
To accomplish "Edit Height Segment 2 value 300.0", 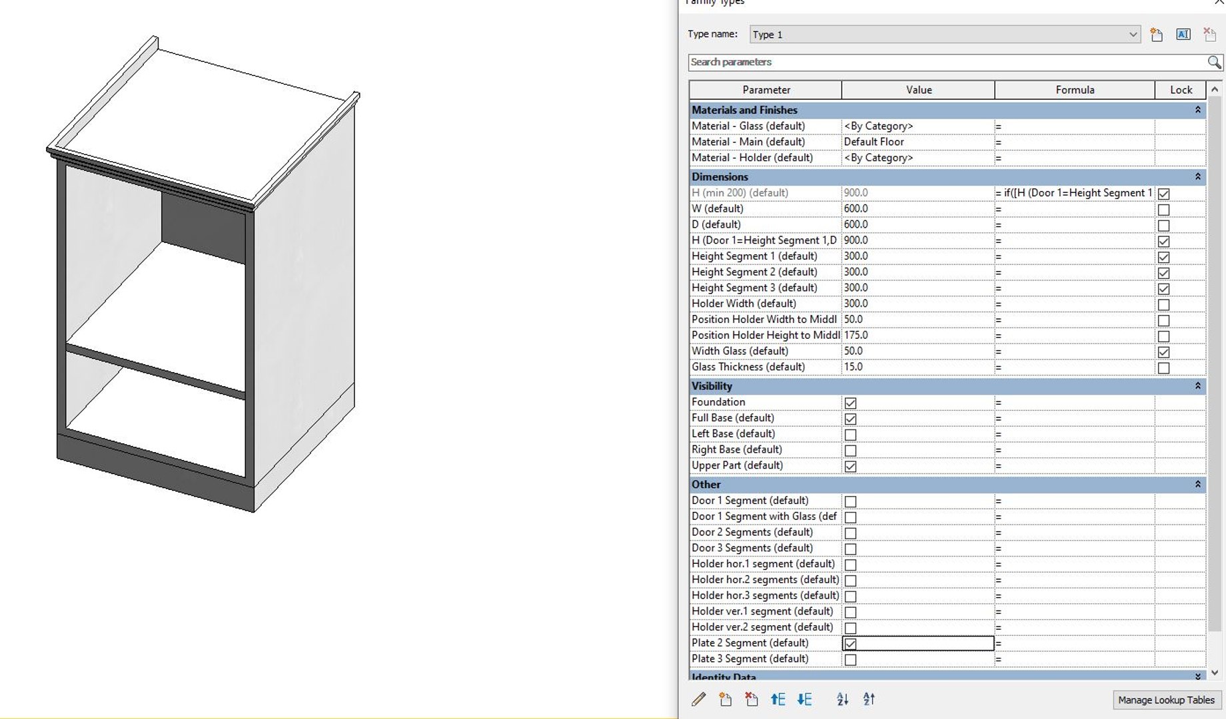I will pyautogui.click(x=918, y=272).
